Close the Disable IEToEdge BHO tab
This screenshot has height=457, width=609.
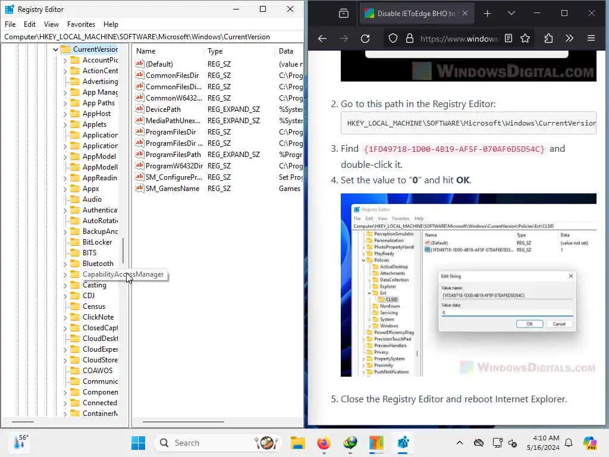[465, 13]
